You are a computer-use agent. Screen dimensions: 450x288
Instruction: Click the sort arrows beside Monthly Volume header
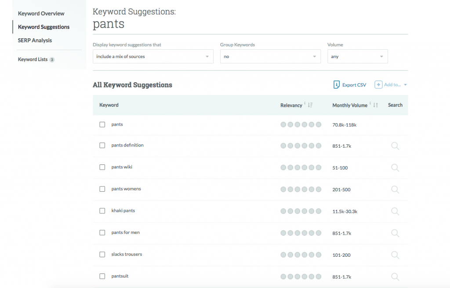pyautogui.click(x=374, y=105)
